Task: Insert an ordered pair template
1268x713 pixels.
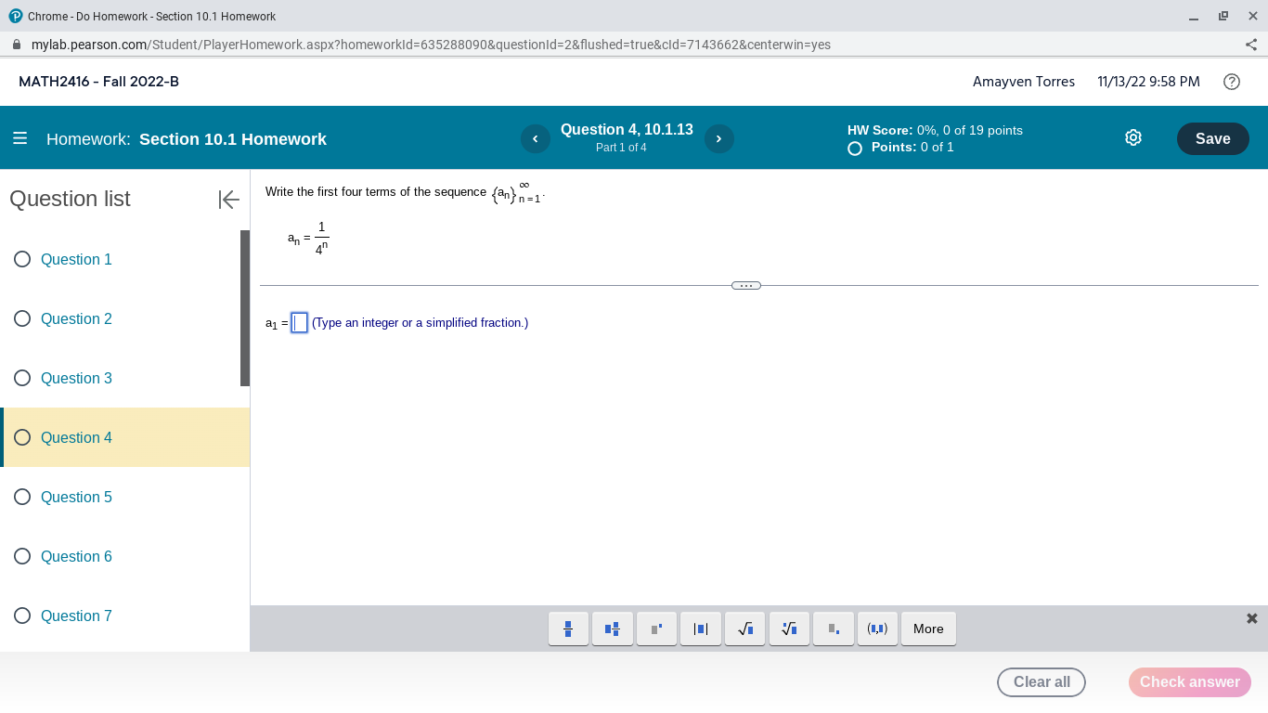Action: tap(877, 629)
